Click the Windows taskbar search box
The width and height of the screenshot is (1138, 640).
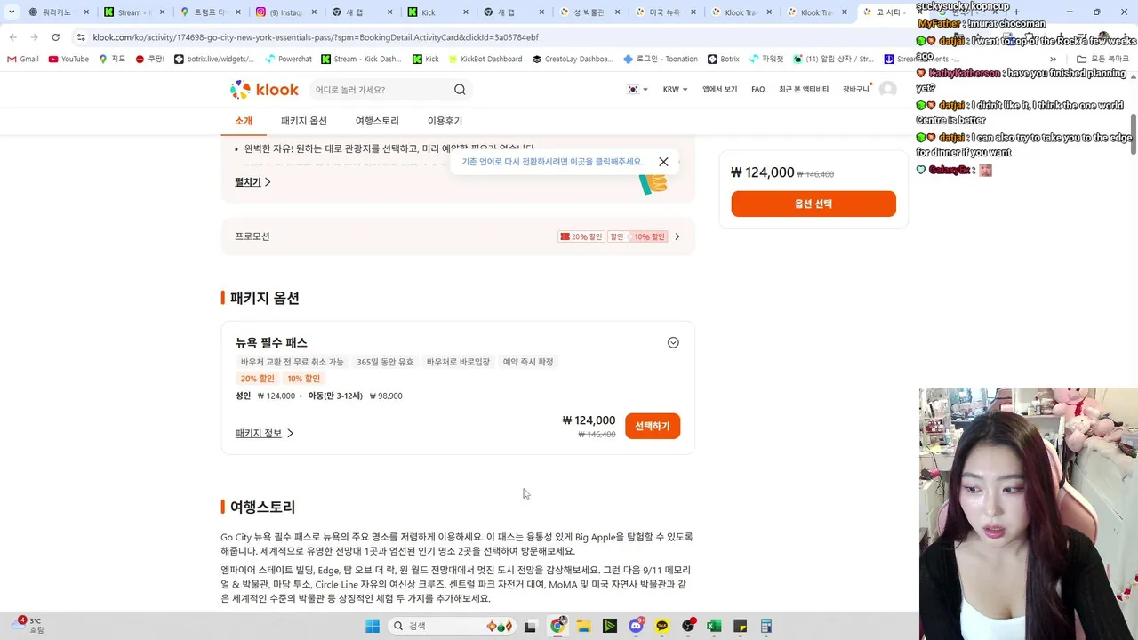tap(452, 626)
